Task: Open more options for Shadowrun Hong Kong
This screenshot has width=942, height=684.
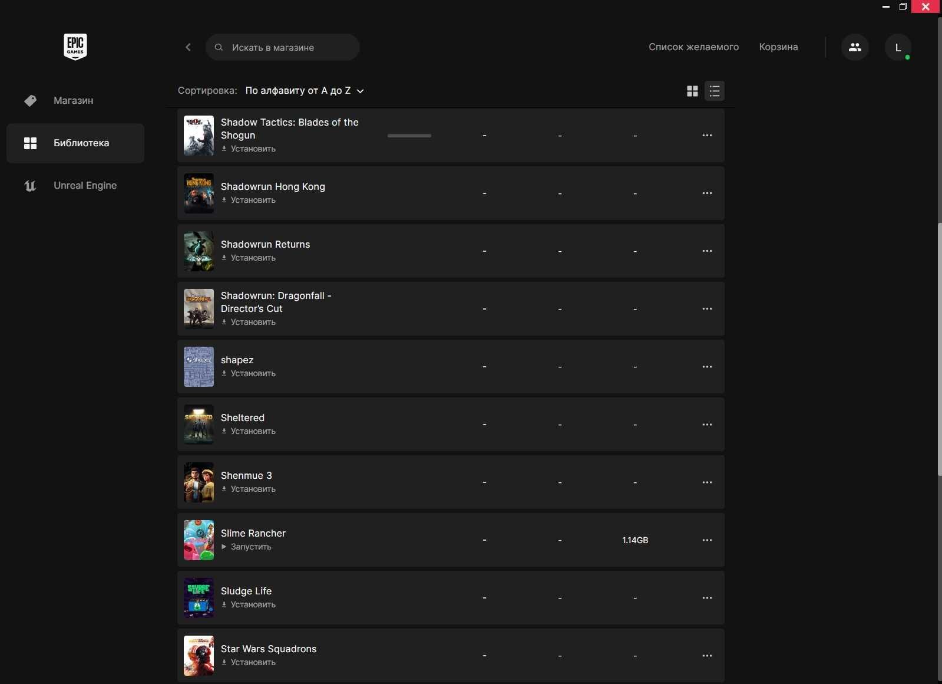Action: pos(707,193)
